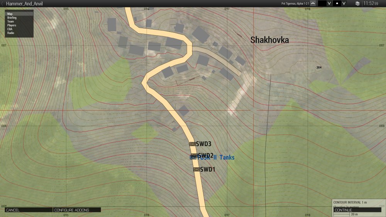This screenshot has height=217, width=386.
Task: Select the CBA menu entry
Action: click(10, 29)
